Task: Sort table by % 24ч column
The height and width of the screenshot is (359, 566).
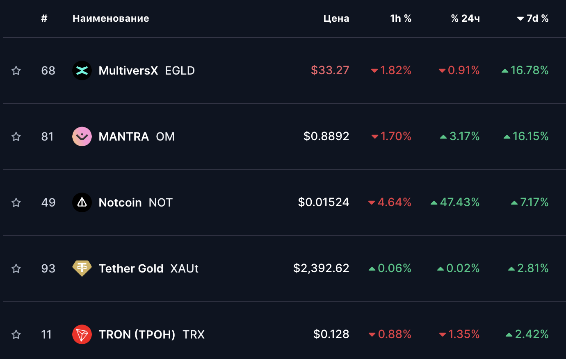Action: [x=465, y=18]
